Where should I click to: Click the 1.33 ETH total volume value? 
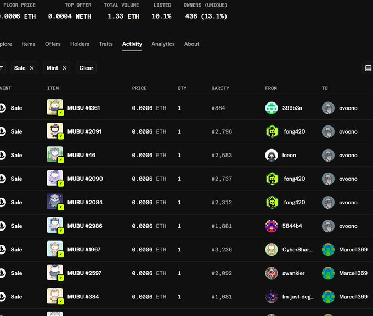pyautogui.click(x=123, y=16)
